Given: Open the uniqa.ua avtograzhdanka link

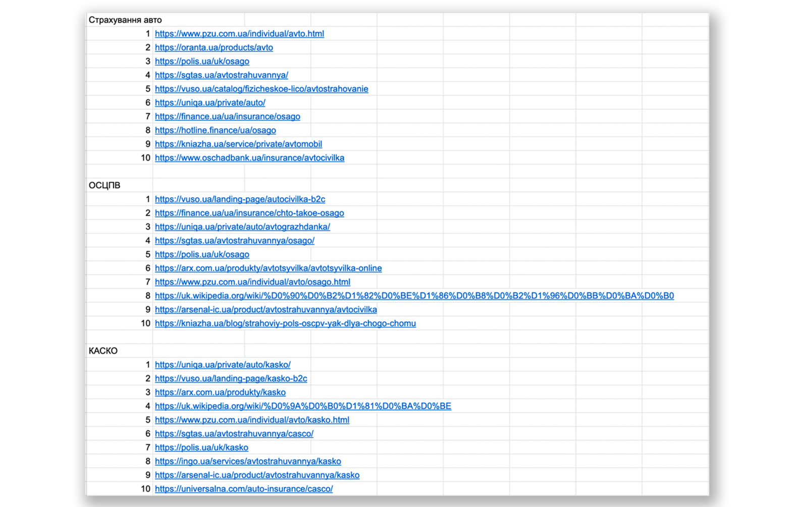Looking at the screenshot, I should click(x=242, y=227).
